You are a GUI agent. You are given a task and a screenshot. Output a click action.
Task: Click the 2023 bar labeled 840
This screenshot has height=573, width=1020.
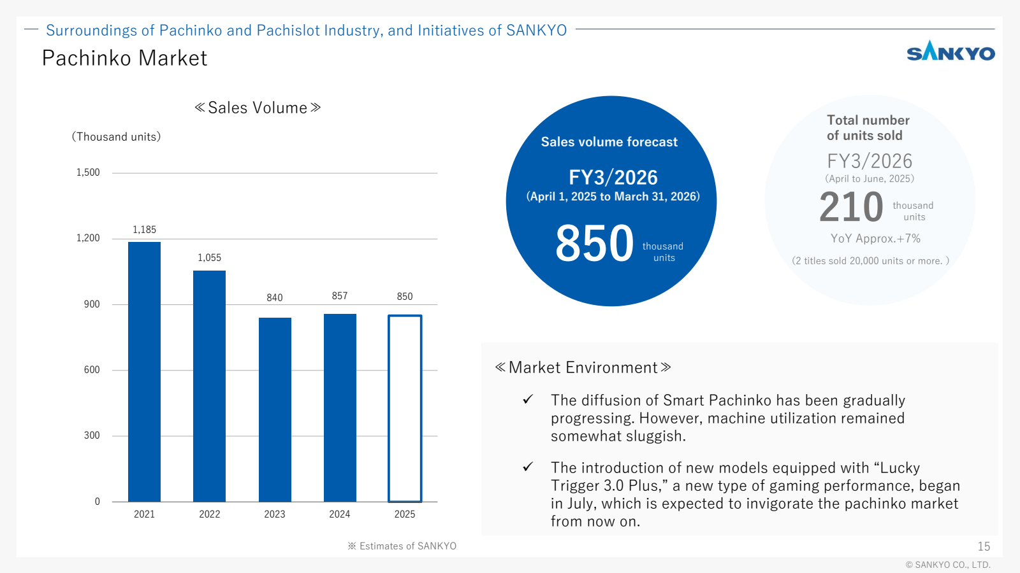(x=275, y=409)
